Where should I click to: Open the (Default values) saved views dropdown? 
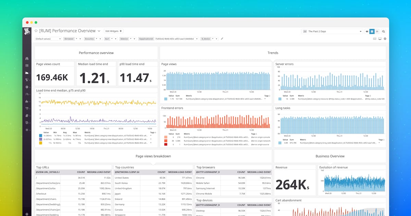click(x=48, y=39)
